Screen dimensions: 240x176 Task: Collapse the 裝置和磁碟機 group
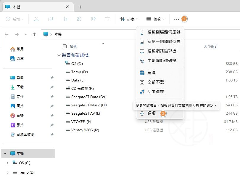(x=59, y=55)
